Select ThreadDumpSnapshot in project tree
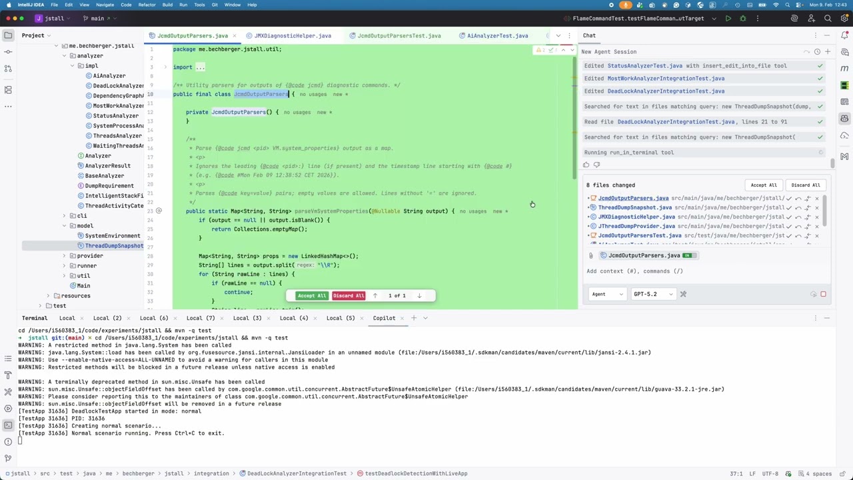This screenshot has height=480, width=853. point(113,246)
